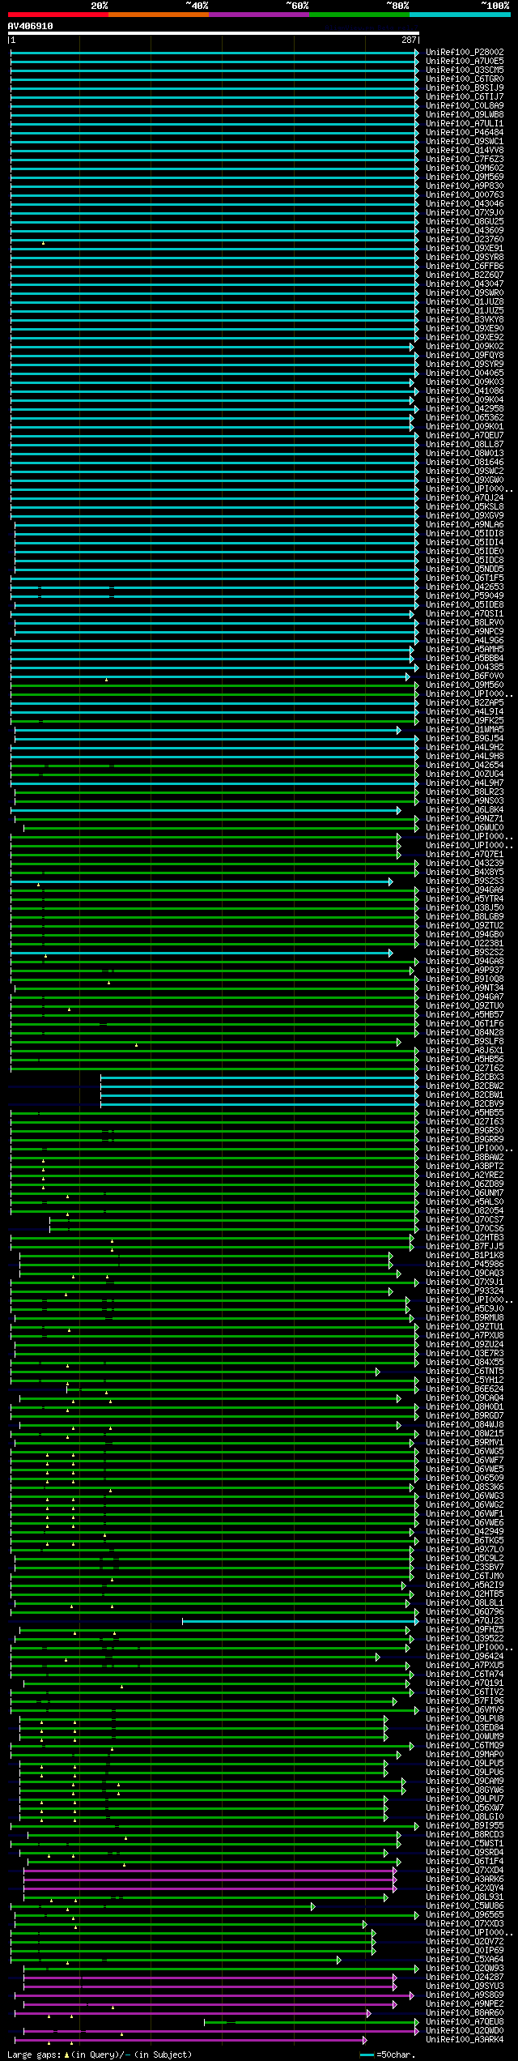Select the UniRef100_Q6L8K4 label
The height and width of the screenshot is (2061, 518).
click(x=465, y=810)
